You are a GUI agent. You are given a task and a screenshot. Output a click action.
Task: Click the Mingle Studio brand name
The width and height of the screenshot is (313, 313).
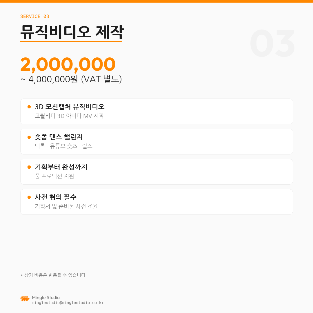(46, 298)
